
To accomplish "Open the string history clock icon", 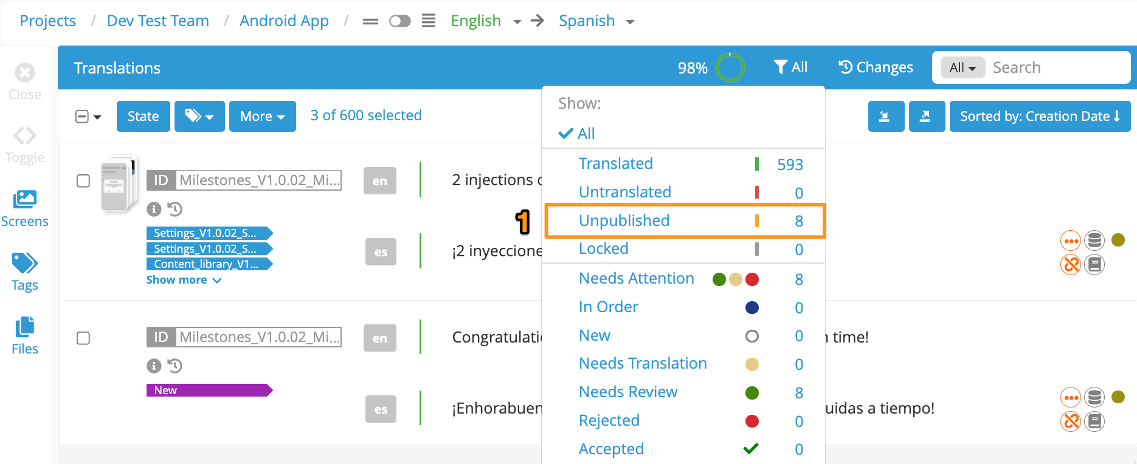I will coord(175,209).
